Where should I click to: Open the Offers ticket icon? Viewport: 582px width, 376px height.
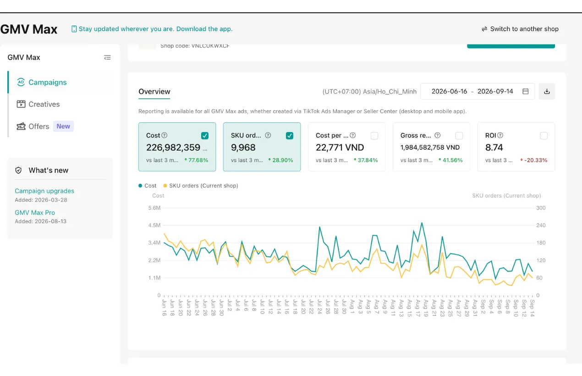(x=21, y=126)
